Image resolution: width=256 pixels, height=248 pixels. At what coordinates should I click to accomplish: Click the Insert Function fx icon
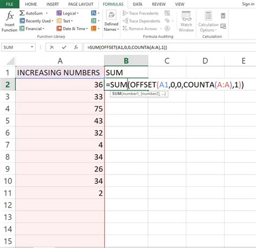point(10,16)
